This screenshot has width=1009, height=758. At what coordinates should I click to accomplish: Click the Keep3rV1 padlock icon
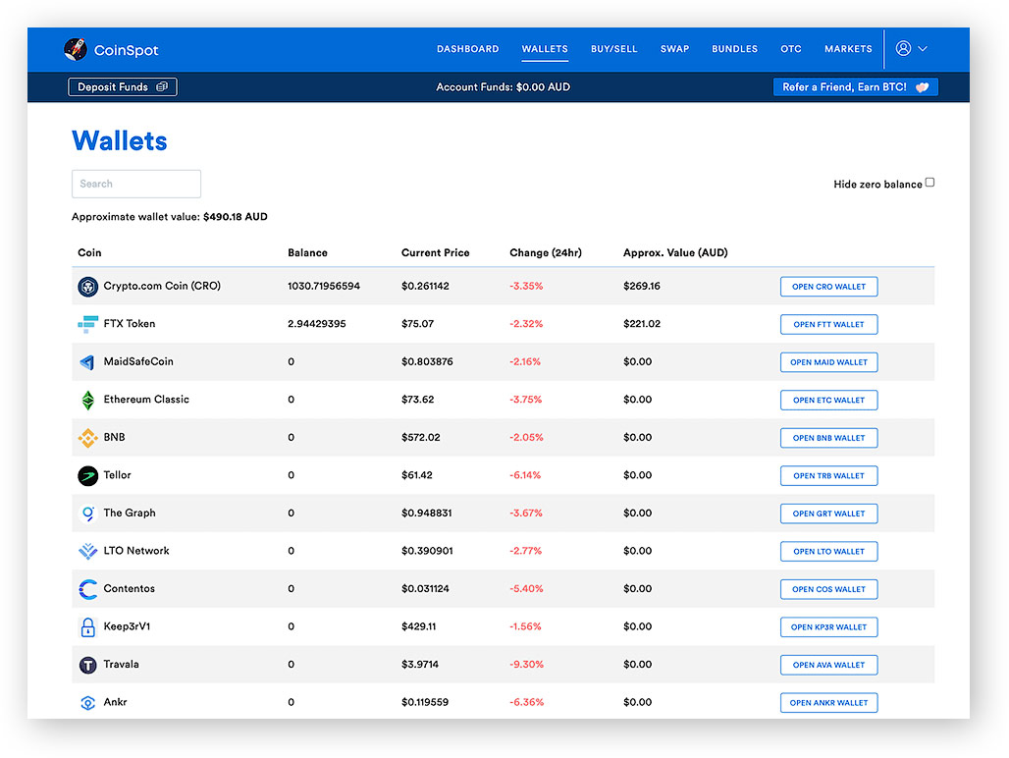point(87,626)
